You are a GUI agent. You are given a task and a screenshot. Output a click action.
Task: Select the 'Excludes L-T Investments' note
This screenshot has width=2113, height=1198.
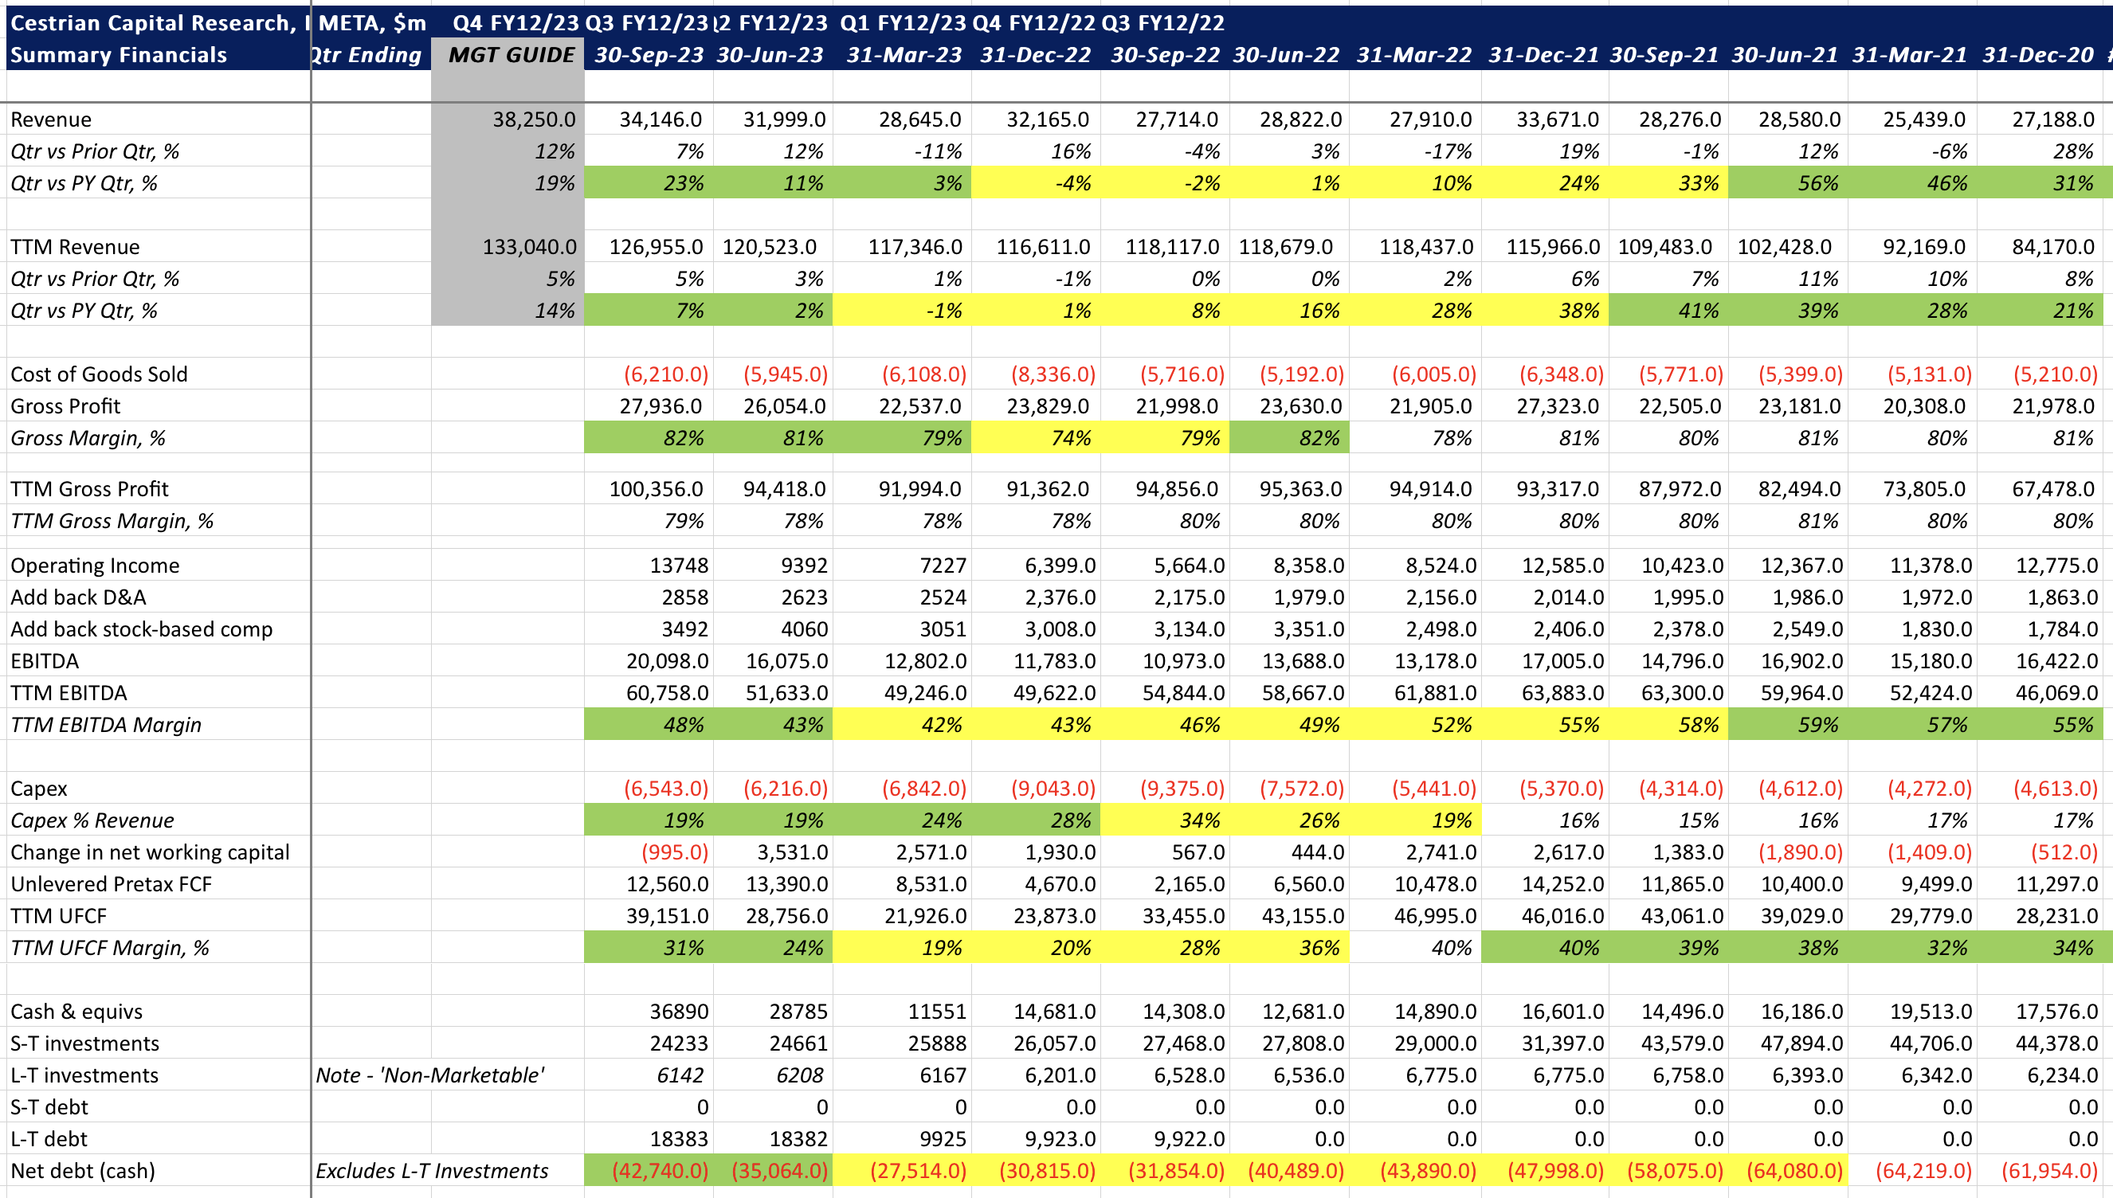click(432, 1171)
